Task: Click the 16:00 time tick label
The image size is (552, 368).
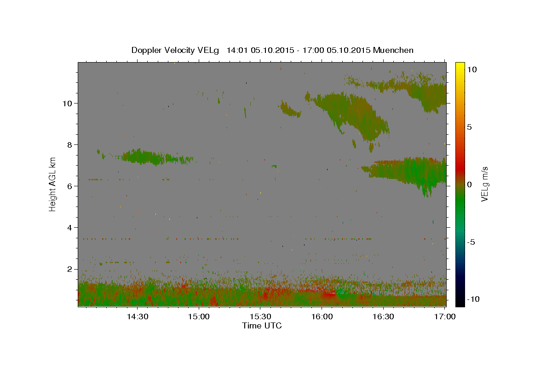Action: point(322,317)
